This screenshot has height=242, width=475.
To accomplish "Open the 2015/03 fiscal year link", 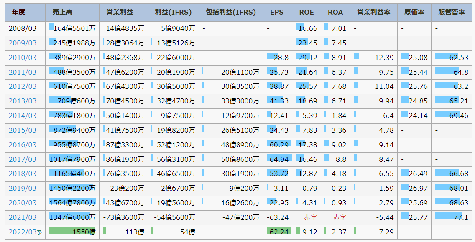I will coord(23,131).
